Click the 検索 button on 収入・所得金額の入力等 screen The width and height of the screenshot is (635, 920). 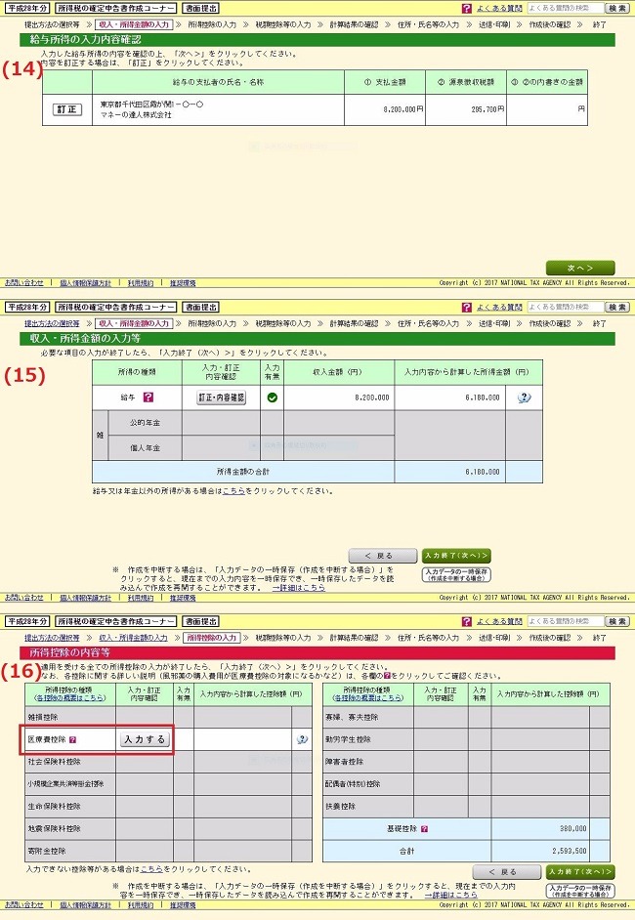point(617,307)
